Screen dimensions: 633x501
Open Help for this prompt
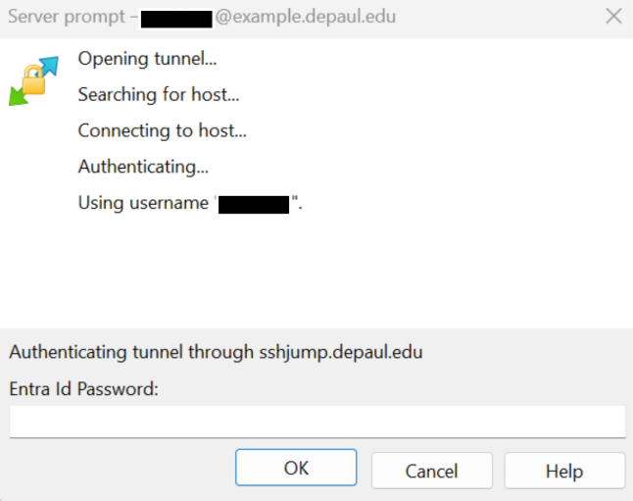click(x=564, y=472)
